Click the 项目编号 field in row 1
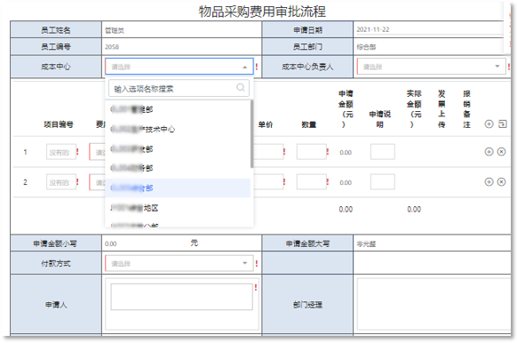Viewport: 517px width, 343px height. 61,152
